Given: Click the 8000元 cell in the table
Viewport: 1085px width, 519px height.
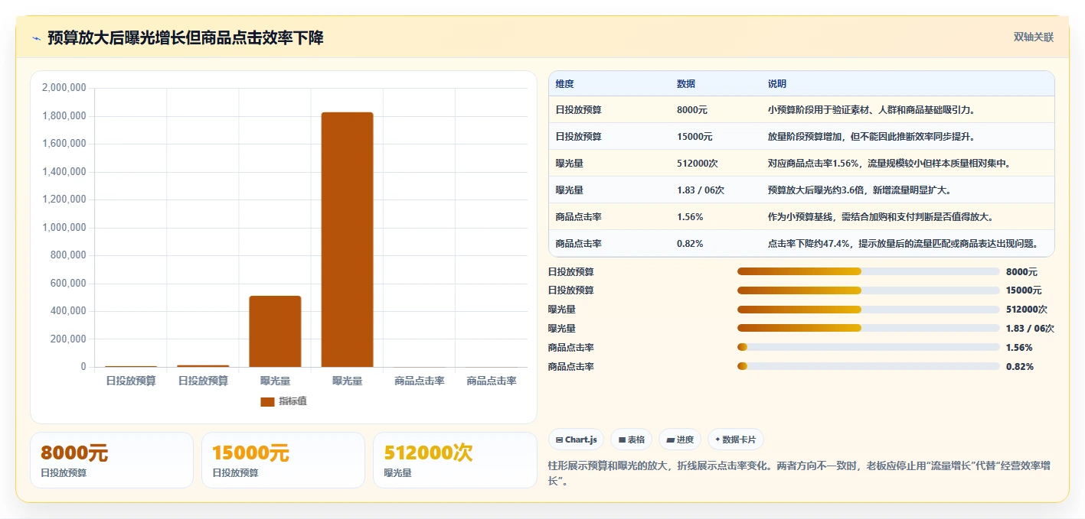Looking at the screenshot, I should coord(692,110).
